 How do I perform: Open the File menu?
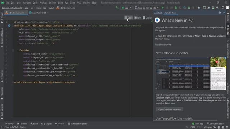pyautogui.click(x=7, y=3)
